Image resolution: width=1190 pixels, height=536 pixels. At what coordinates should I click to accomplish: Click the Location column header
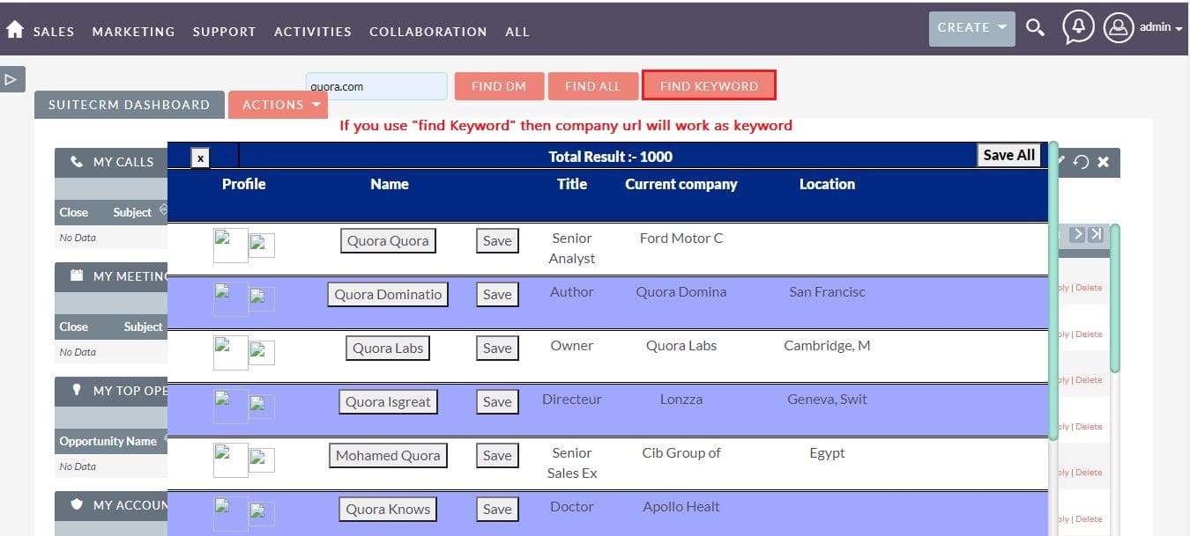tap(827, 184)
